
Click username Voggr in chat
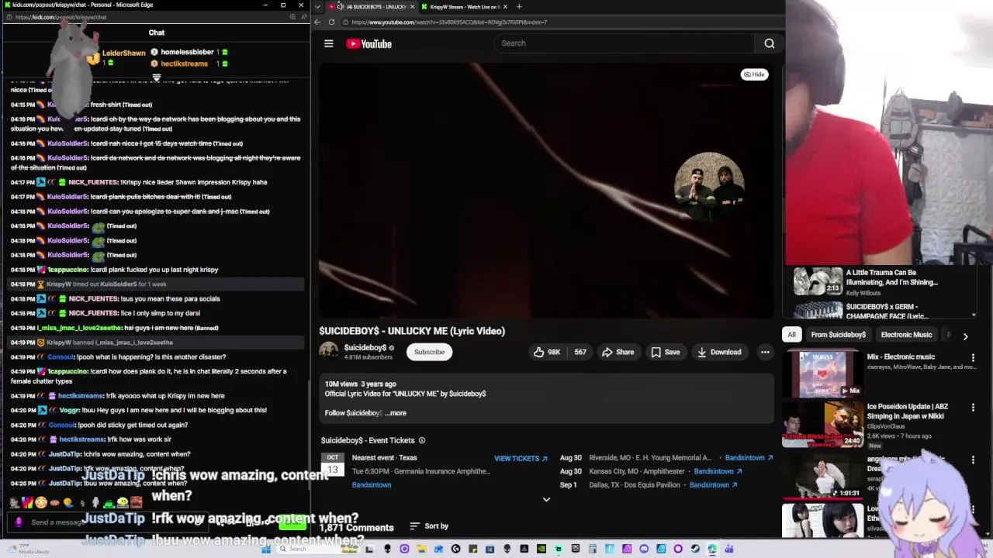click(x=69, y=410)
